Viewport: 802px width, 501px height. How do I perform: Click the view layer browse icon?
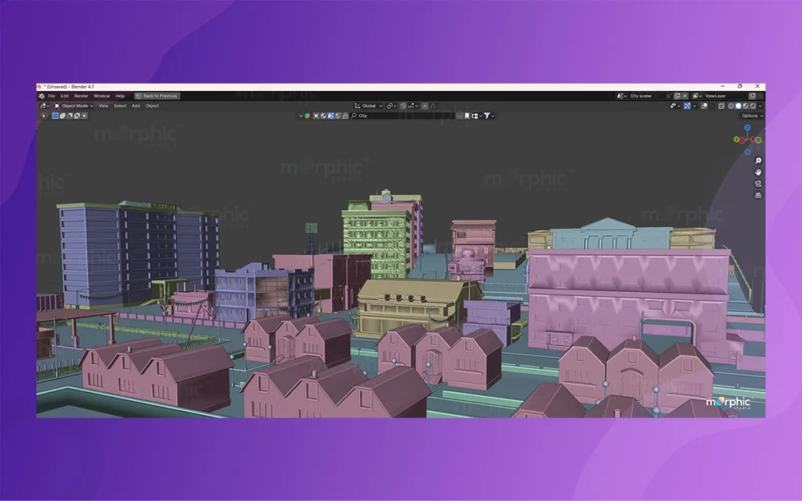pos(696,96)
